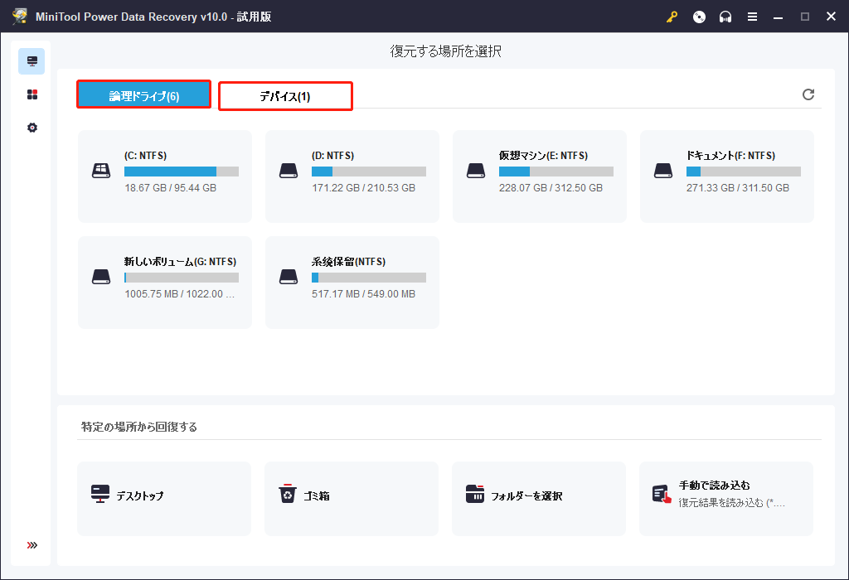Switch to the 論理ドライブ(6) tab

tap(144, 94)
